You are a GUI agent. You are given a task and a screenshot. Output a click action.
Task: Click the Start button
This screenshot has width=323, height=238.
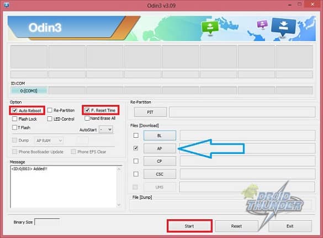(189, 226)
